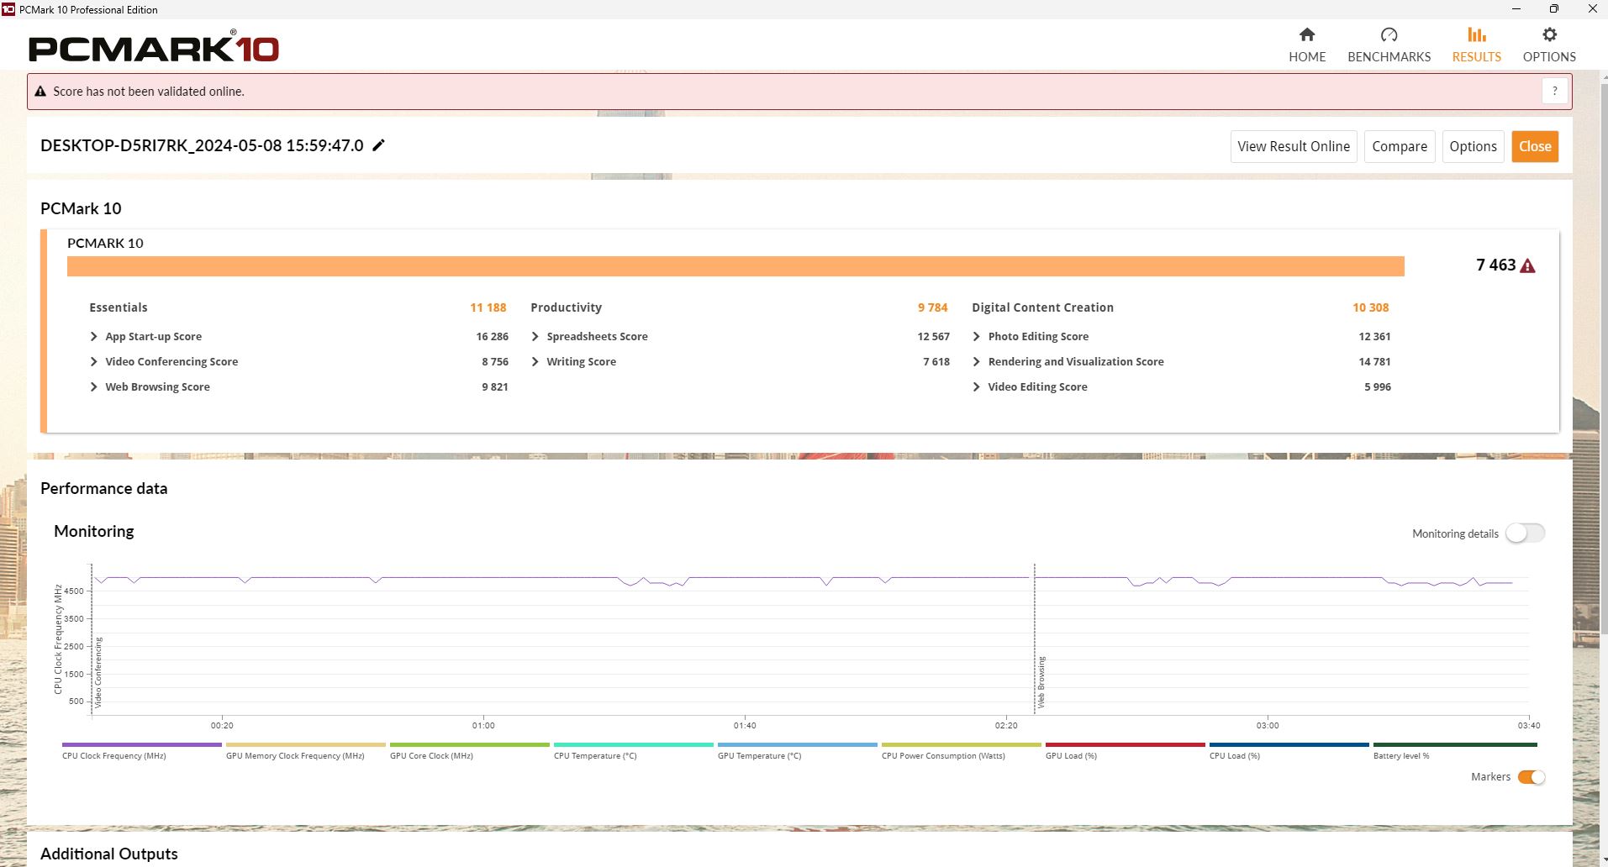
Task: Close the result with orange Close button
Action: click(1535, 146)
